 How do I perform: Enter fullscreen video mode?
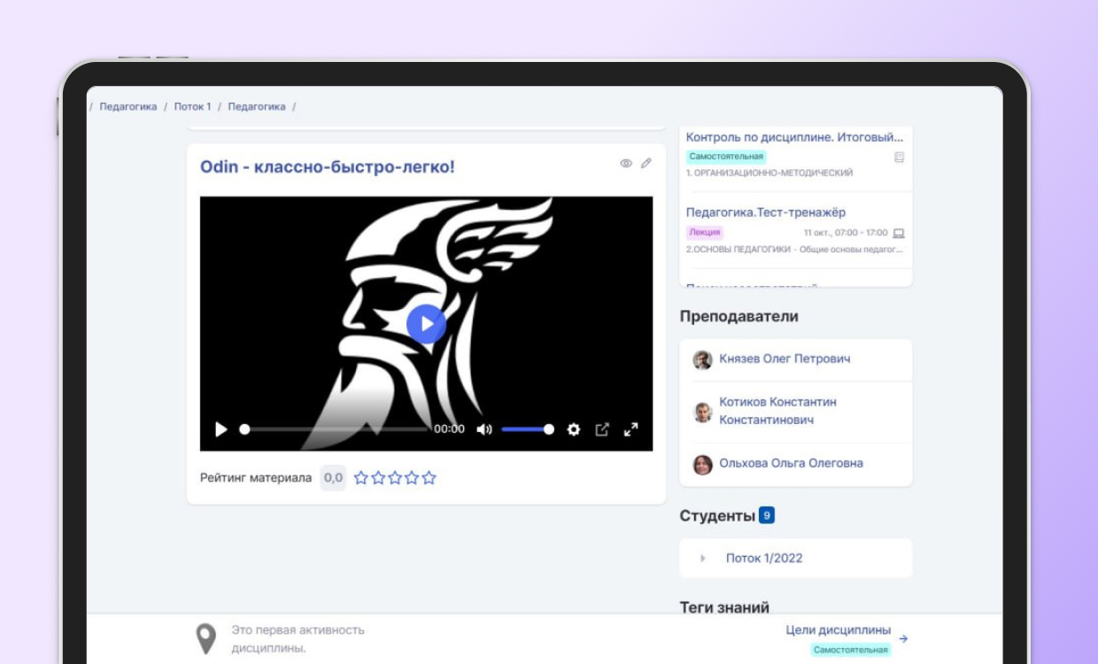coord(631,429)
